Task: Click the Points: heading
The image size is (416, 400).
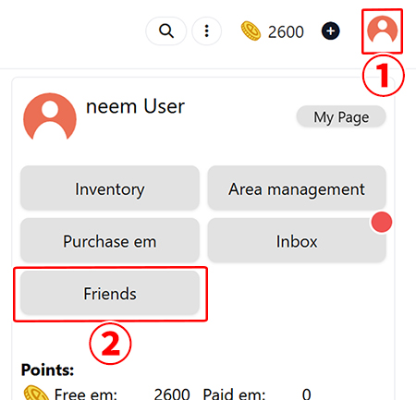Action: click(x=47, y=370)
